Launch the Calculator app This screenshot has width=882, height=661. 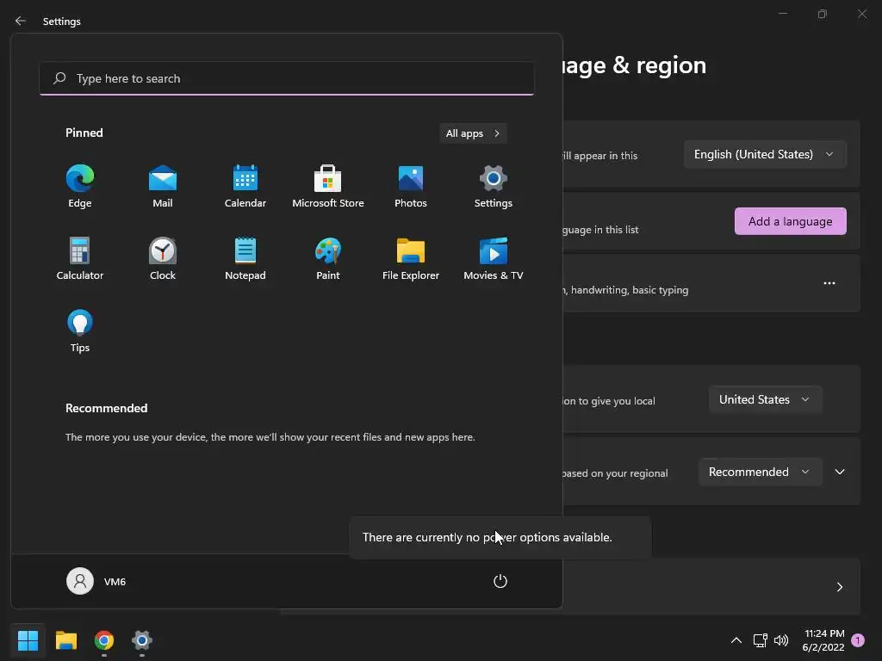click(x=80, y=259)
